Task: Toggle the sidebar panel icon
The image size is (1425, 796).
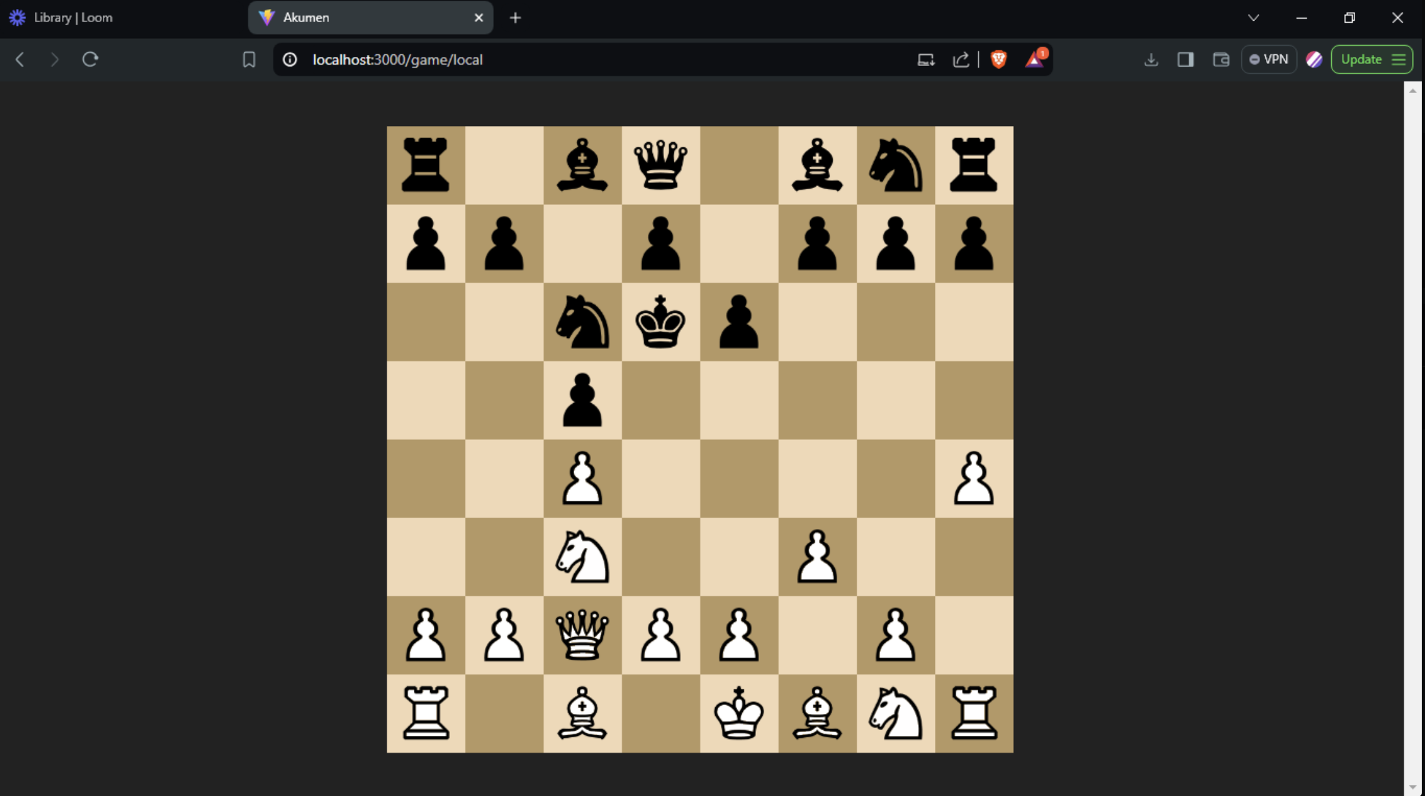Action: point(1185,59)
